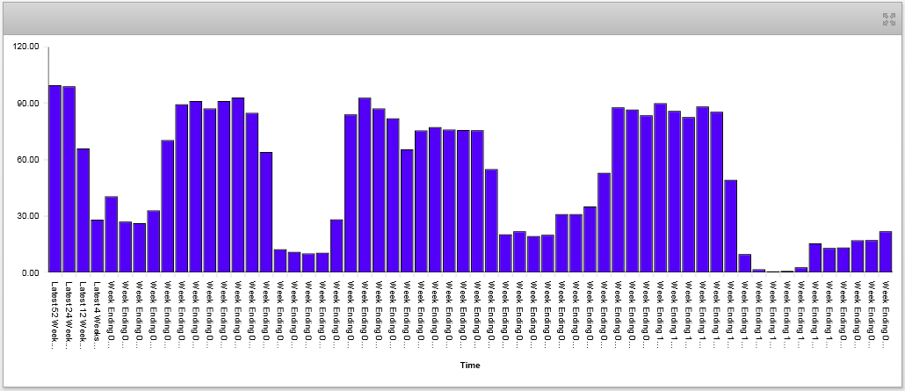Select the first Week Ending bar
This screenshot has width=905, height=391.
[111, 234]
